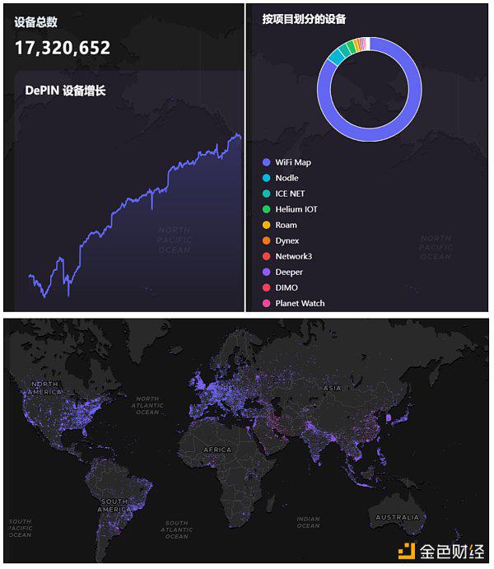Viewport: 494px width, 569px height.
Task: Click the Asia label on the map
Action: pos(332,387)
